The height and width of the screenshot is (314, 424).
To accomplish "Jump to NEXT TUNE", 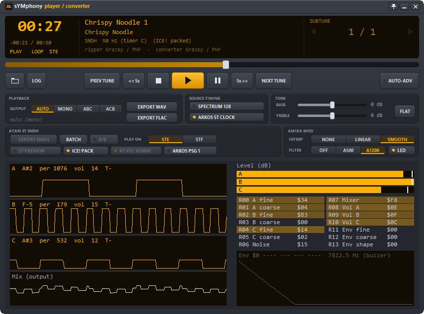I will click(274, 80).
